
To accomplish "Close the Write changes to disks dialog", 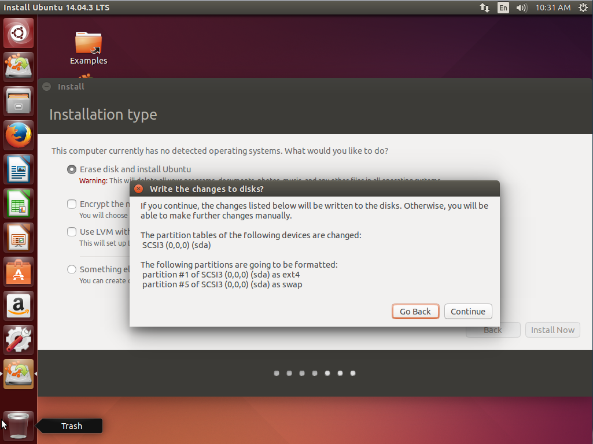I will [139, 188].
